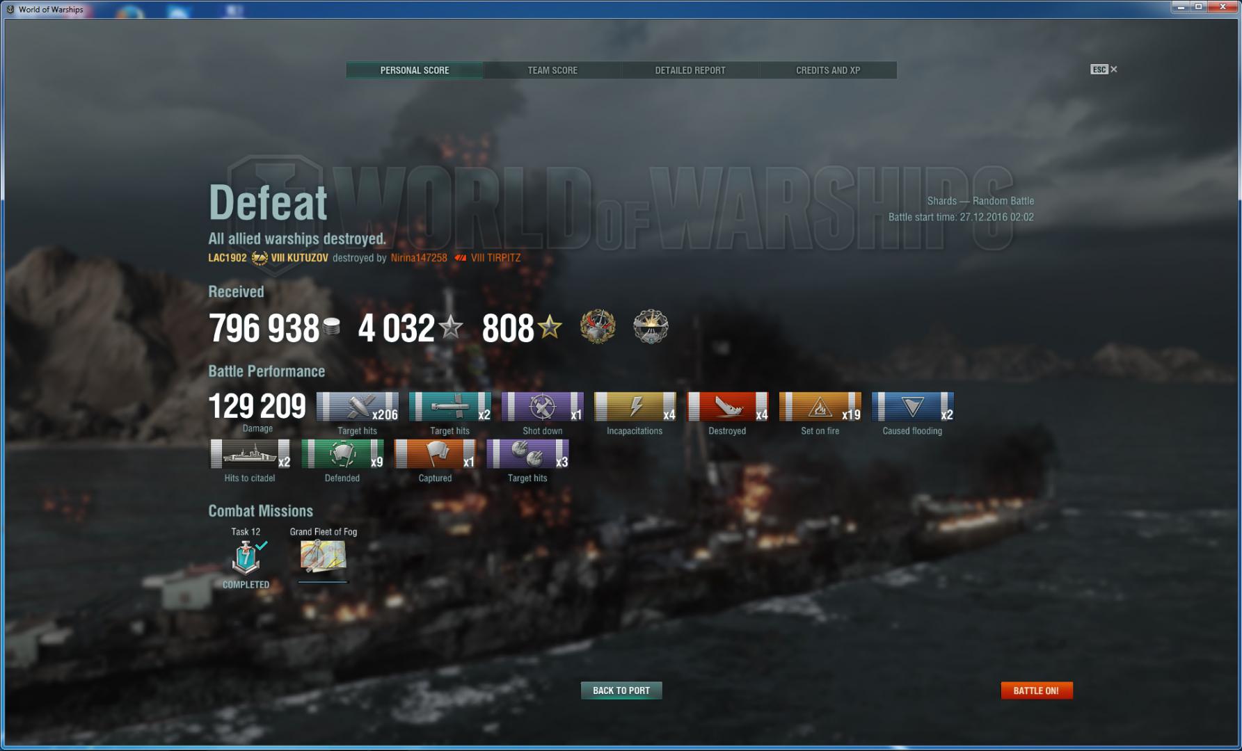Select the Credits and XP tab

pos(828,70)
